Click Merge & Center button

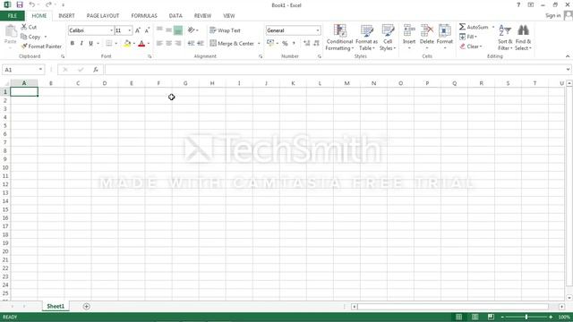(x=232, y=44)
